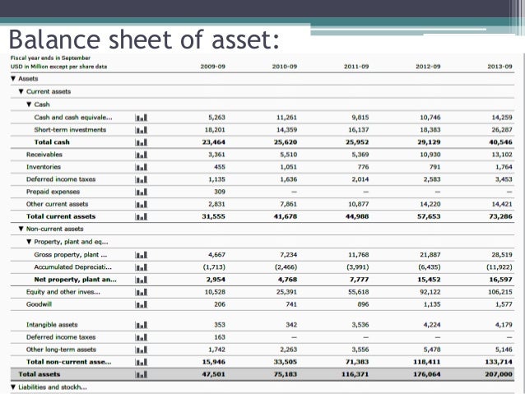
Task: Click chart icon next to Goodwill
Action: tap(140, 304)
